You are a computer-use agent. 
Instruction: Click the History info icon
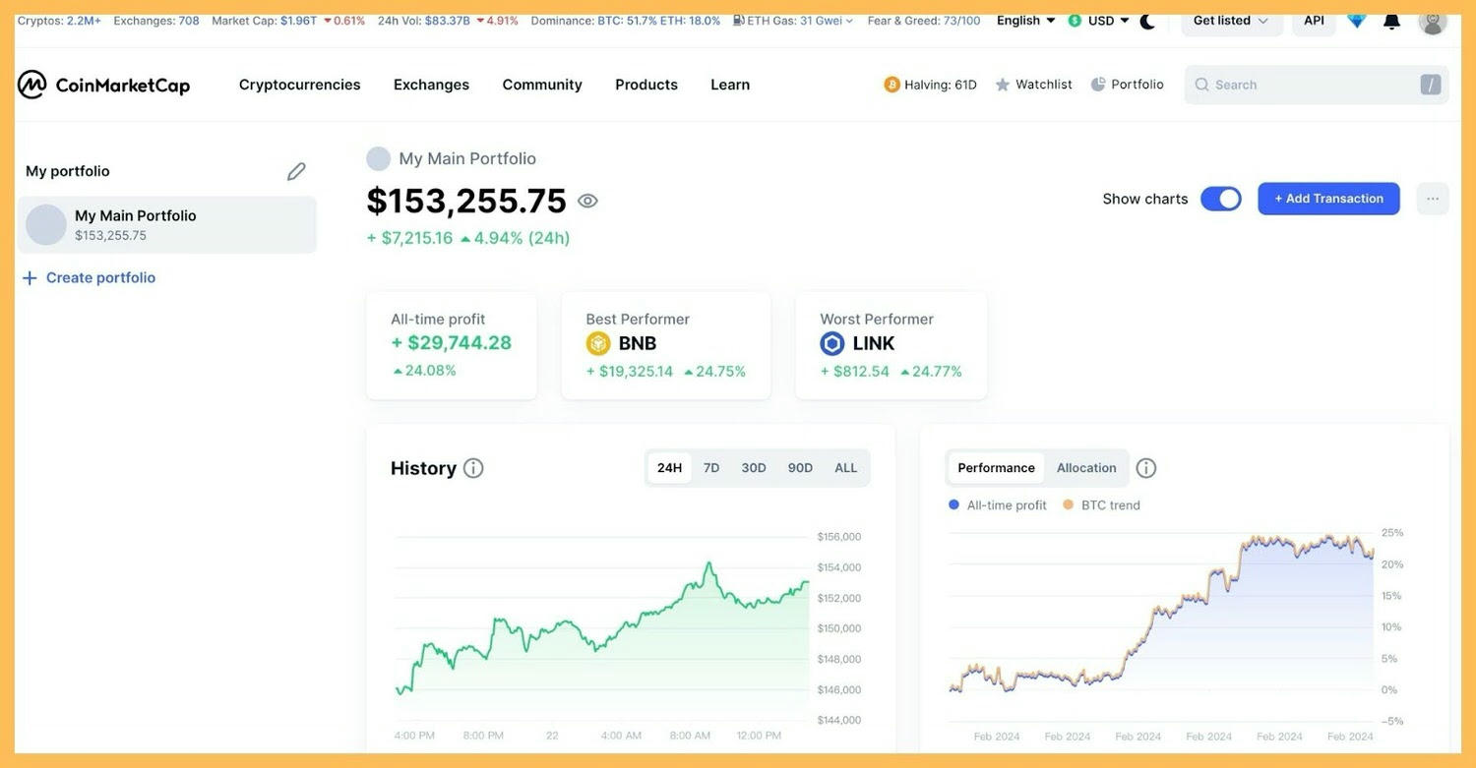[x=473, y=468]
